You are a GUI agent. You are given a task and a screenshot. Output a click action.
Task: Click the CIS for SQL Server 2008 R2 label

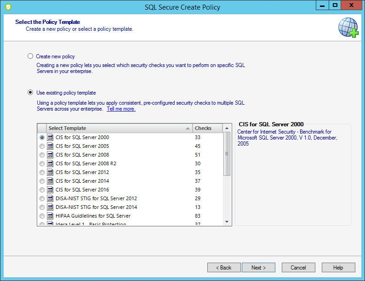86,163
